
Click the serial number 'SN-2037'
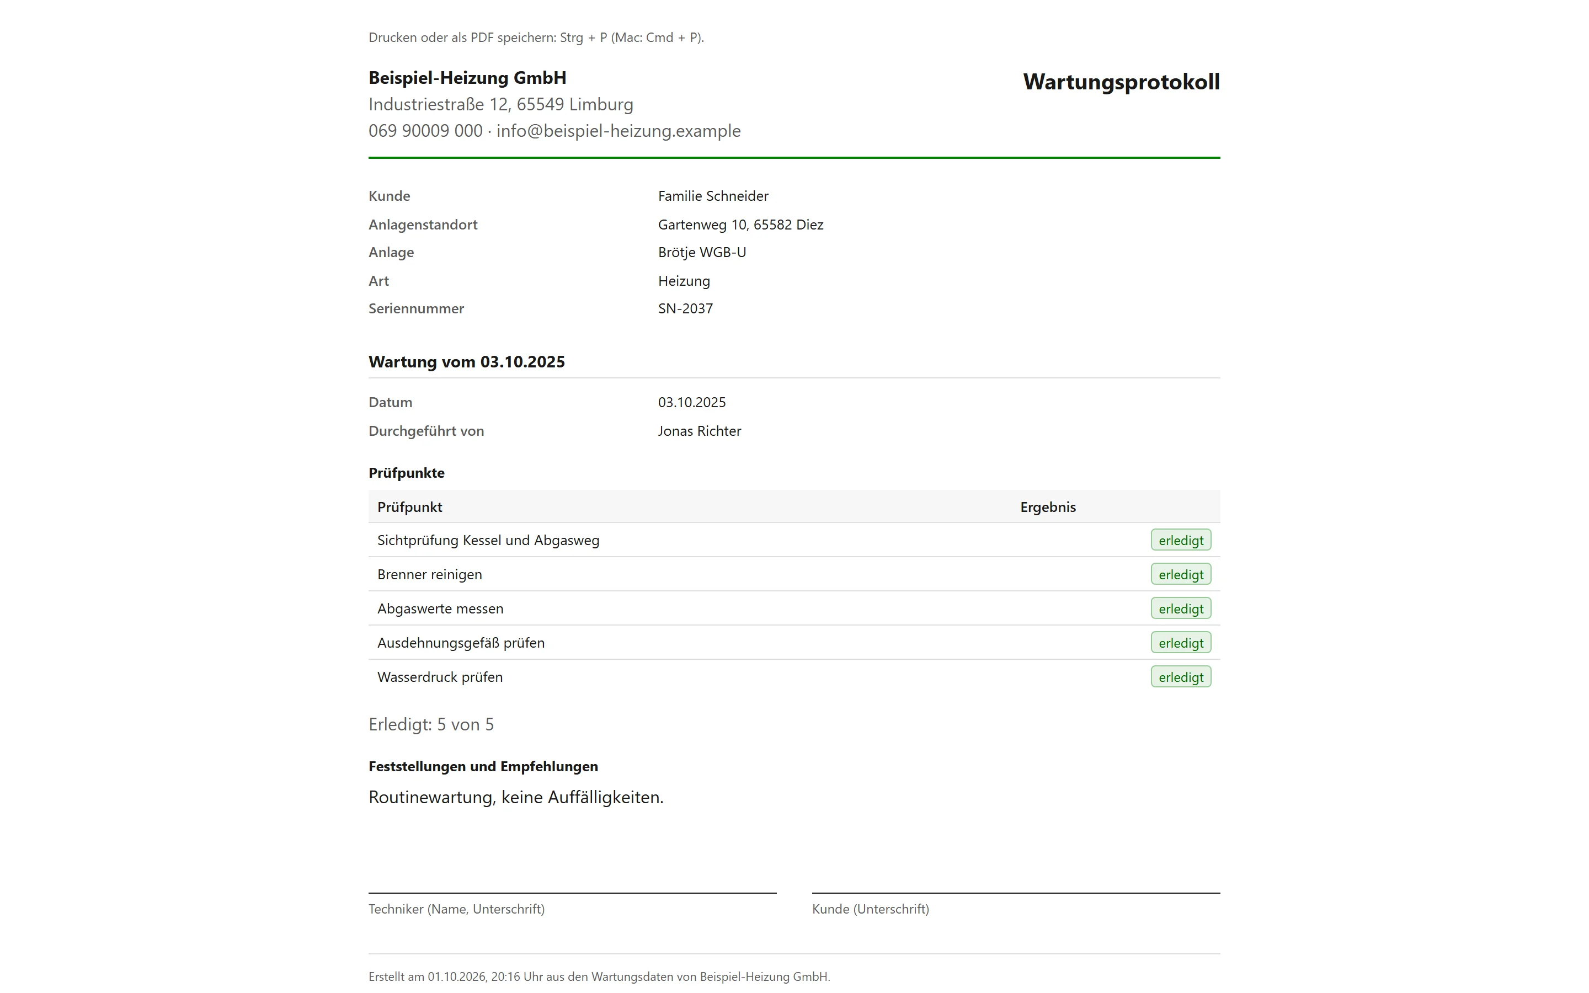tap(685, 309)
